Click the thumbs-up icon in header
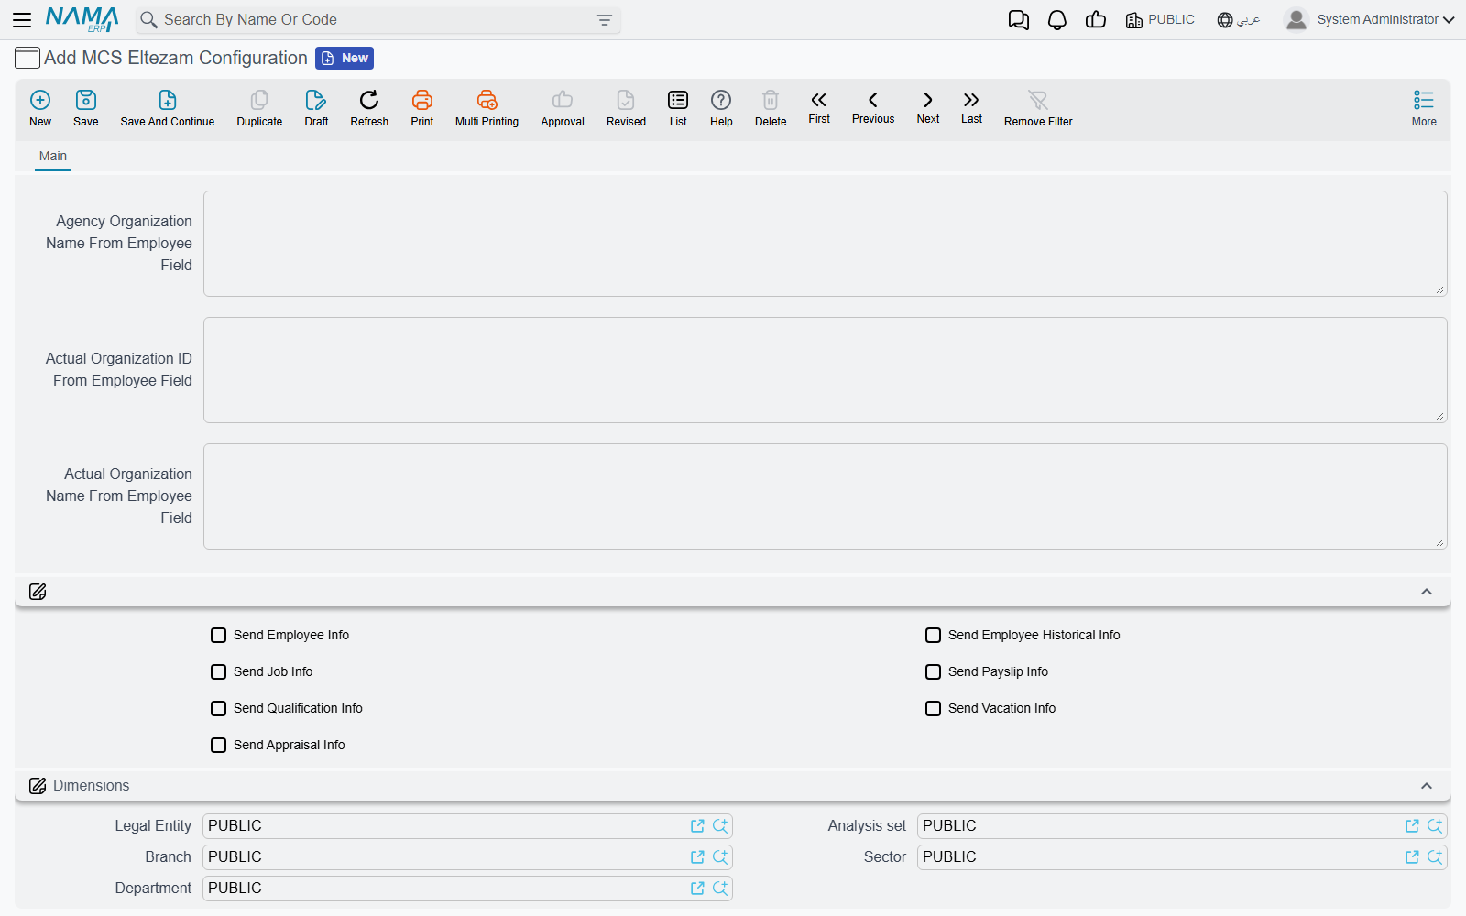The height and width of the screenshot is (916, 1466). tap(1096, 20)
